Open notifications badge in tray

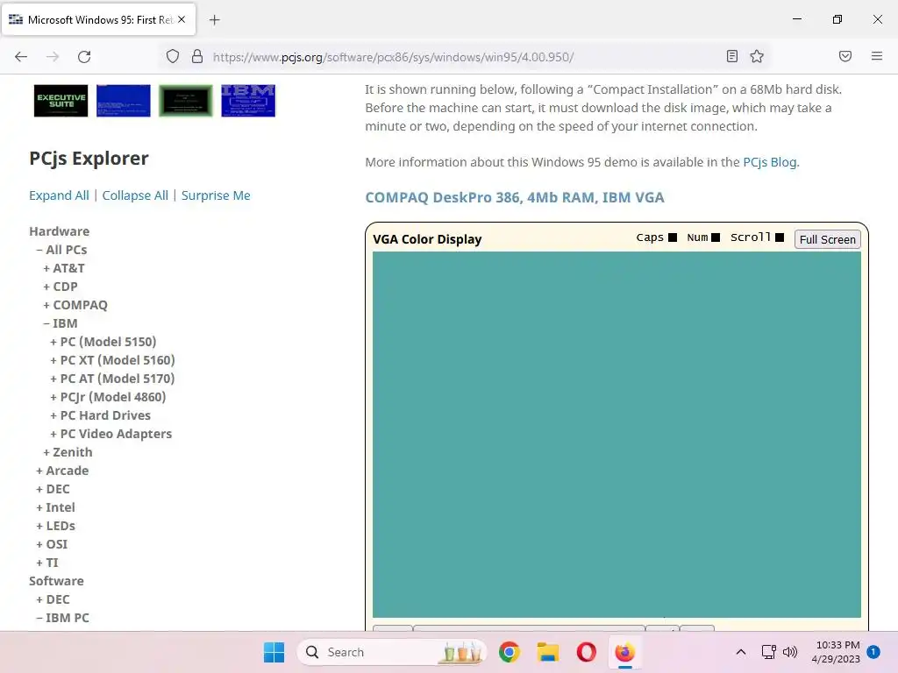[x=873, y=652]
